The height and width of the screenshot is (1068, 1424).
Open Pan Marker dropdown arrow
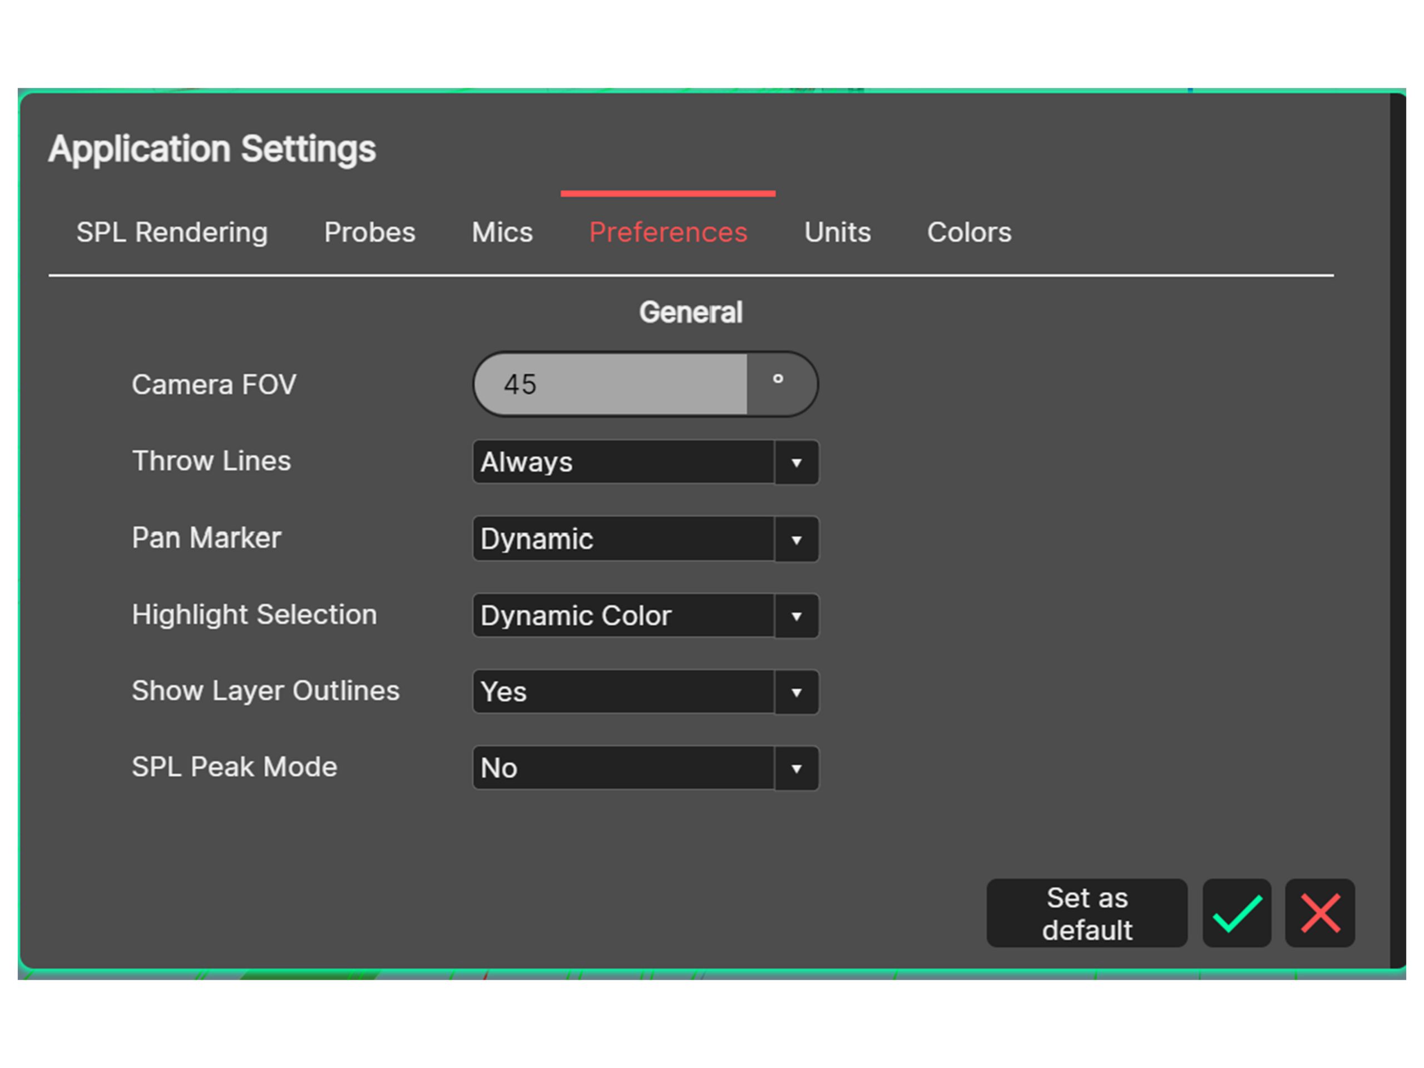(x=797, y=540)
